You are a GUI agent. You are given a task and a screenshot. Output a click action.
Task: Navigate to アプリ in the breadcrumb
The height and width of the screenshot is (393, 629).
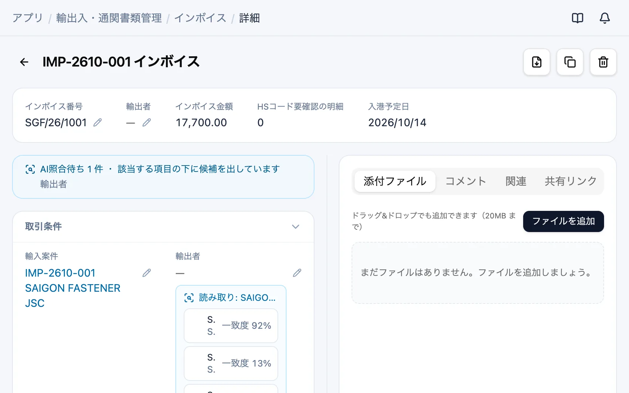point(28,18)
